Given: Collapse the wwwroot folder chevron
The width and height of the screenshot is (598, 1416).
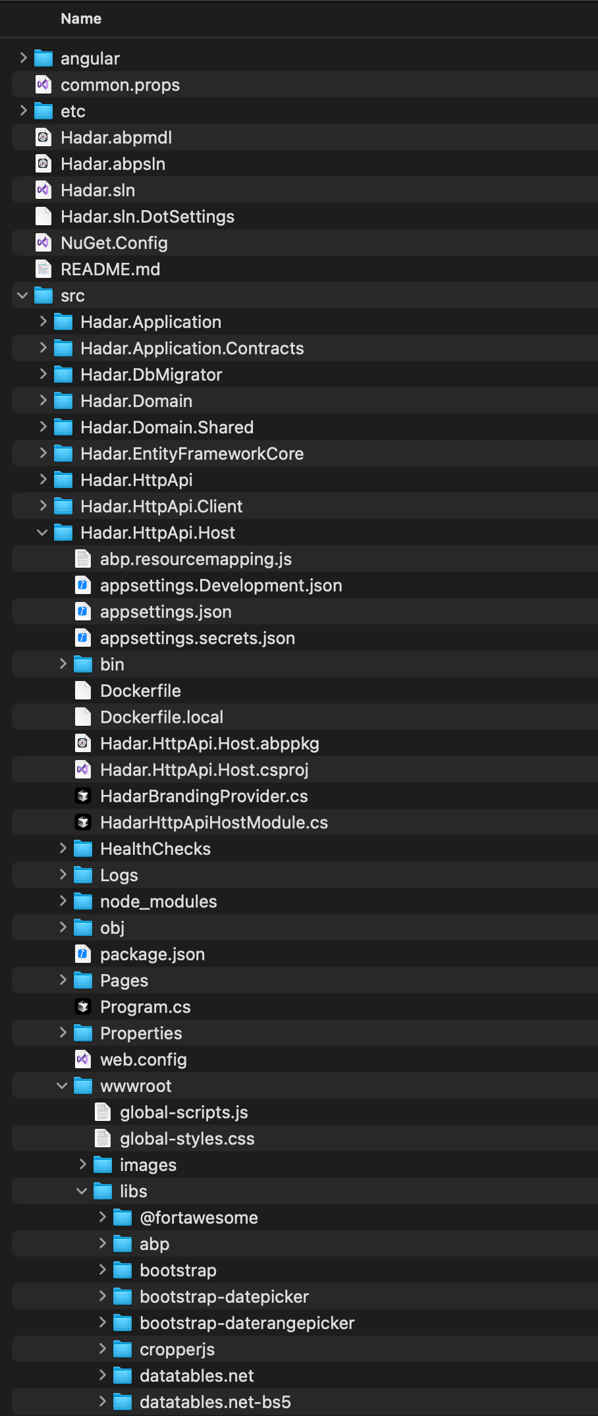Looking at the screenshot, I should pos(63,1085).
